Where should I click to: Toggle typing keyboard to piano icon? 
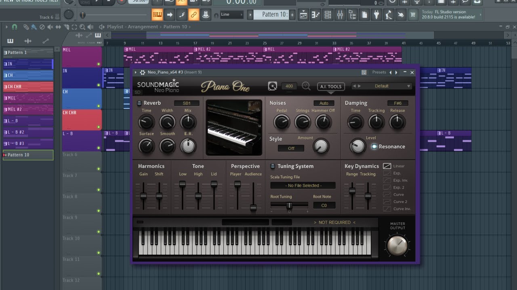157,14
